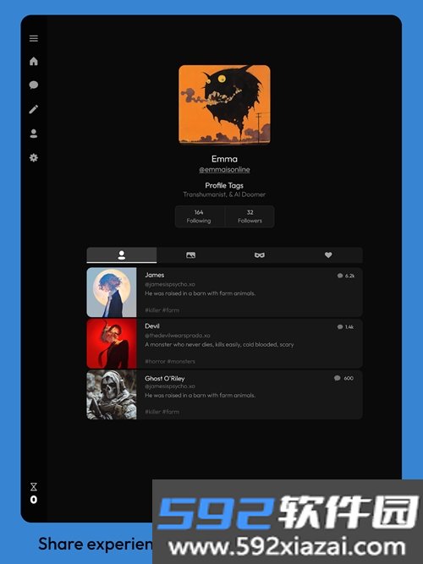Open Emma's orange monster avatar
423x564 pixels.
tap(224, 104)
